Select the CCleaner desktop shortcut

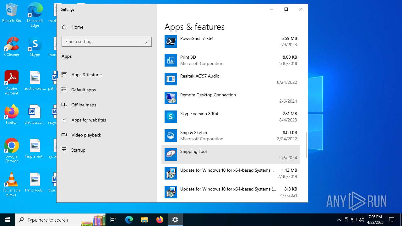[12, 47]
